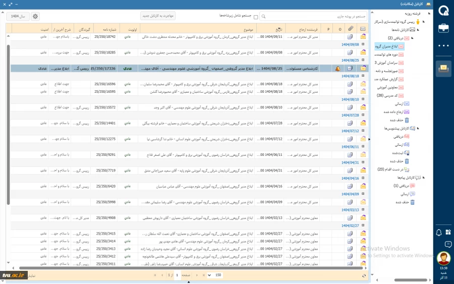Viewport: 454px width, 284px height.
Task: Open the three-dots more menu in the sidebar
Action: click(443, 45)
